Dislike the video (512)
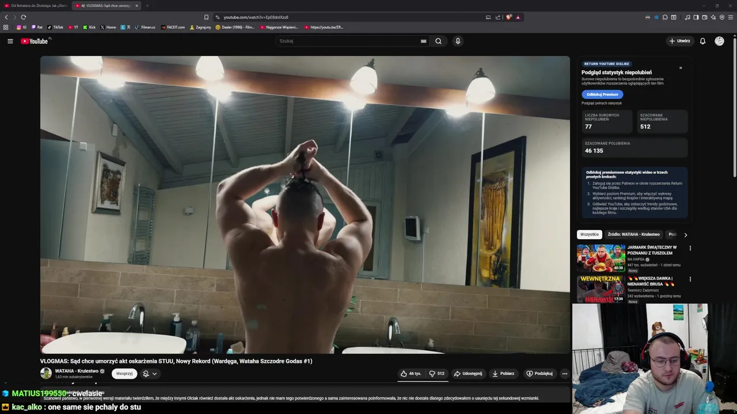 click(436, 373)
